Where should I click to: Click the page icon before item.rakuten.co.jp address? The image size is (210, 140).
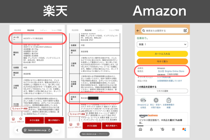[x=25, y=130]
